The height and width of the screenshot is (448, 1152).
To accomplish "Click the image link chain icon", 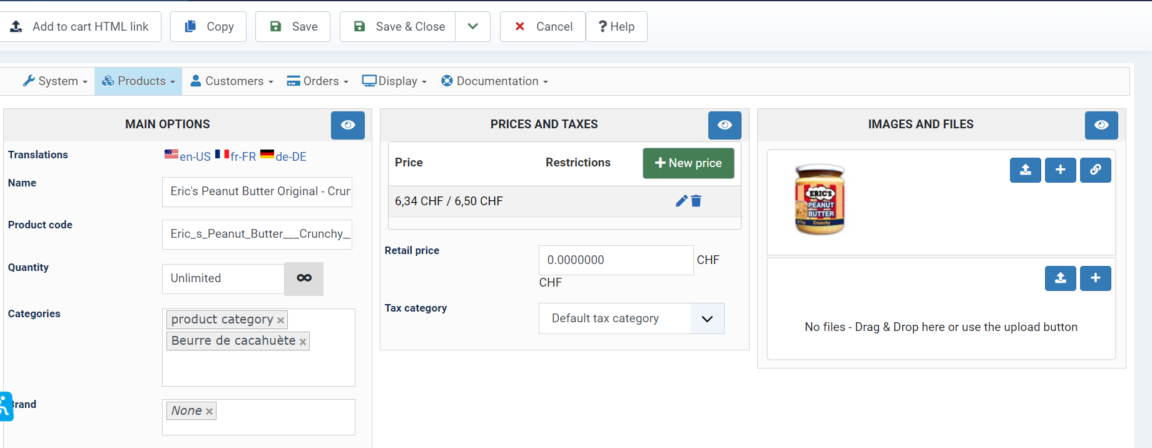I will point(1095,170).
